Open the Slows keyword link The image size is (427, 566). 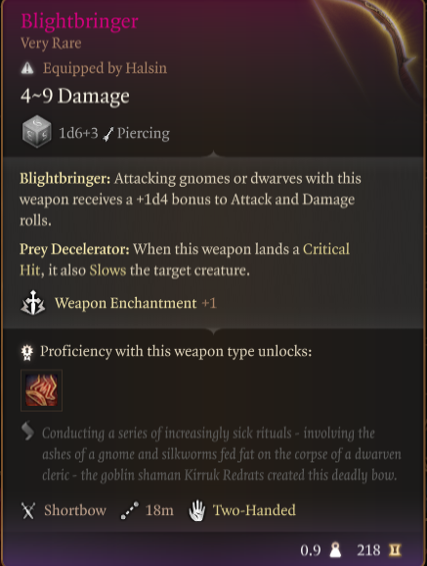pos(107,270)
